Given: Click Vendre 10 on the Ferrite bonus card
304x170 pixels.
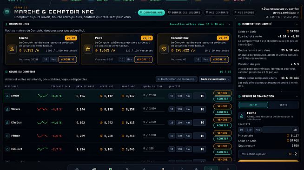Looking at the screenshot, I should tap(67, 59).
